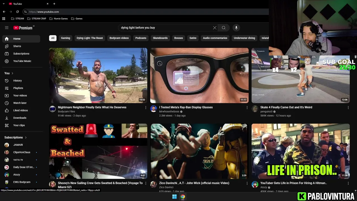
Task: Open Mrwhosetheboss channel name link
Action: point(169,111)
